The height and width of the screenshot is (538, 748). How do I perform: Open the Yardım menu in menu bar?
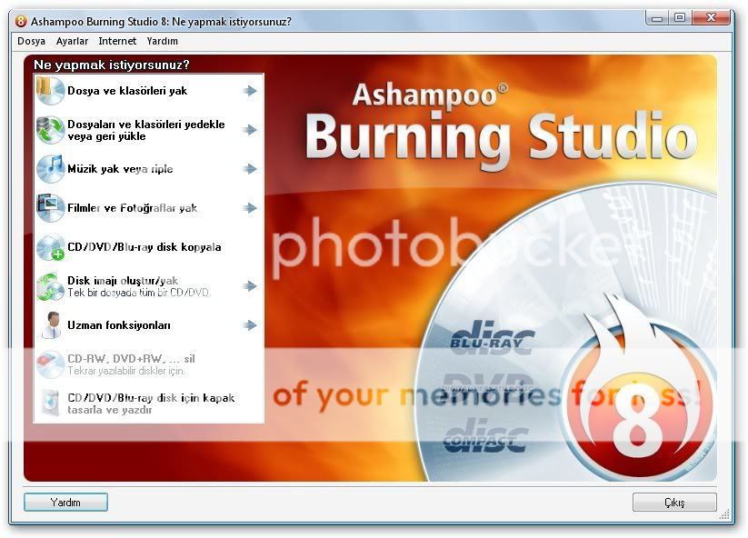(162, 41)
